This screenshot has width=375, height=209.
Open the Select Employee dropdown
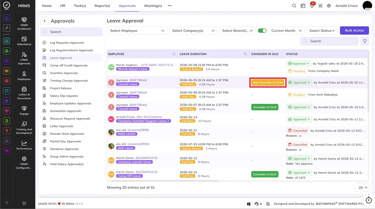tap(137, 31)
